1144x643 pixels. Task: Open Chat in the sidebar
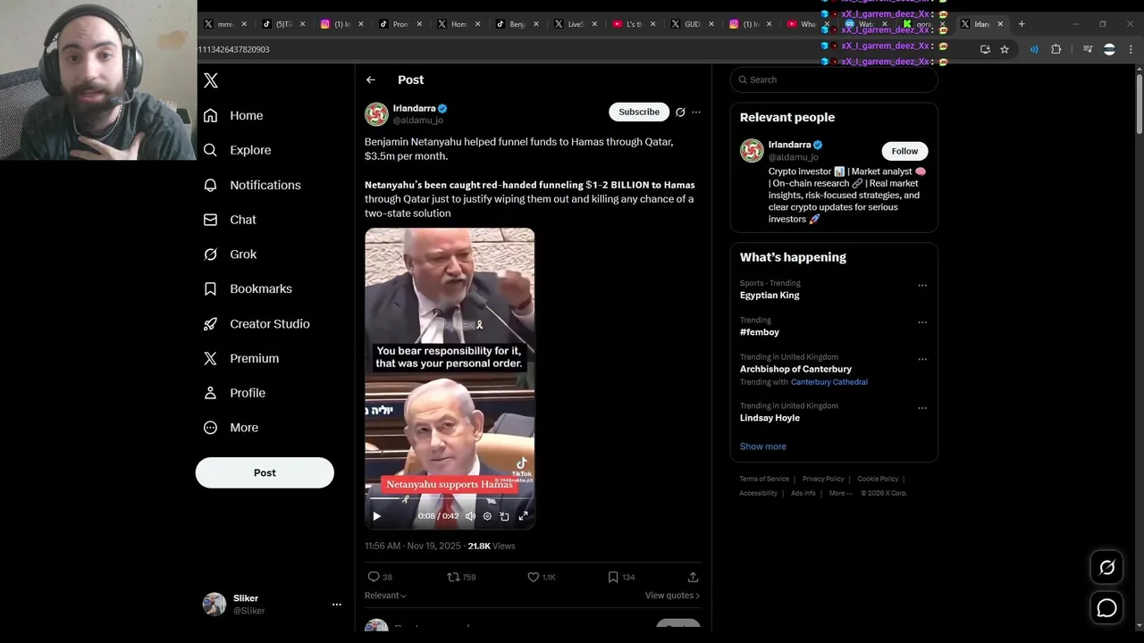click(x=230, y=220)
